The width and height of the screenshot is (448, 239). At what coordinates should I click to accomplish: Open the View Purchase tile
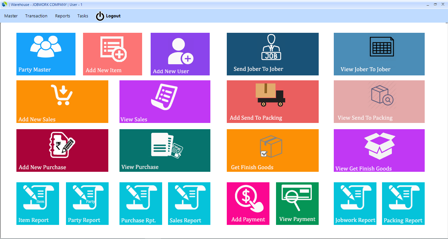tap(165, 150)
